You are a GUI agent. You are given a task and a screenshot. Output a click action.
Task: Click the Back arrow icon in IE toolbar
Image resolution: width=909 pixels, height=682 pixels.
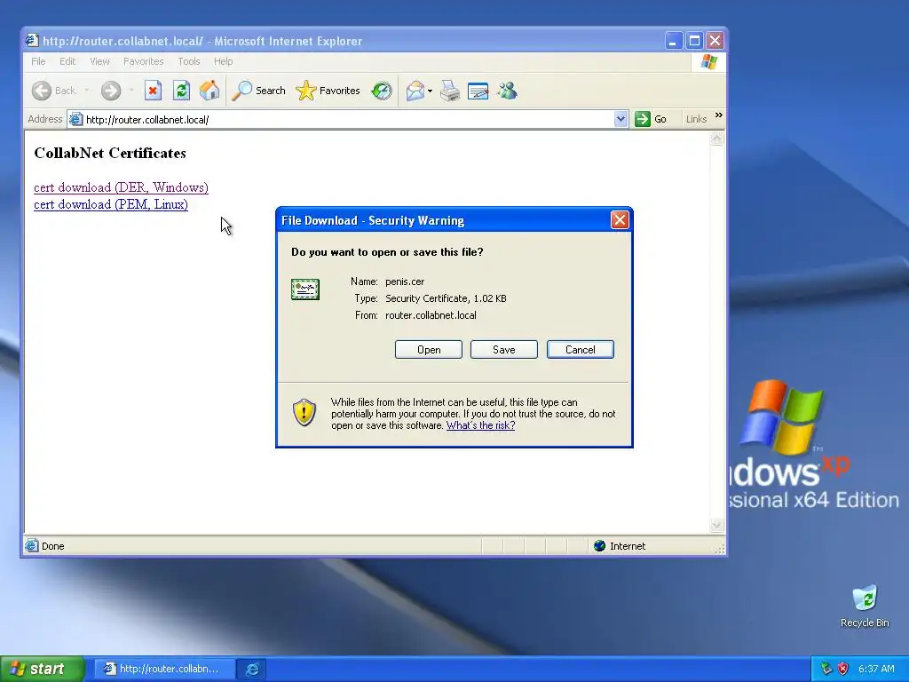42,91
